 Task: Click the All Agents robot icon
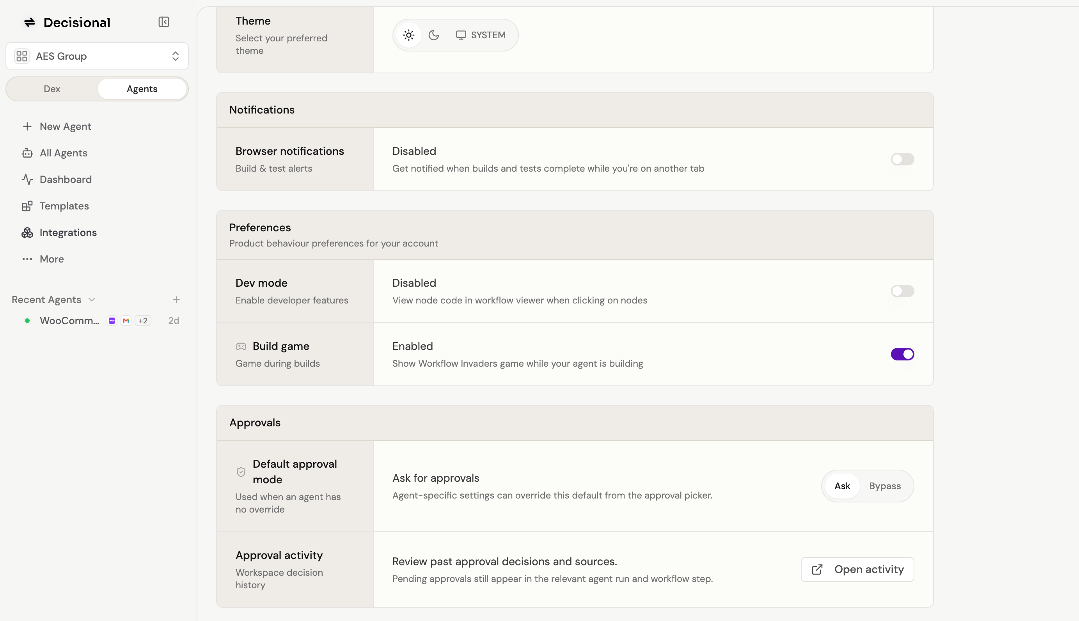[27, 153]
